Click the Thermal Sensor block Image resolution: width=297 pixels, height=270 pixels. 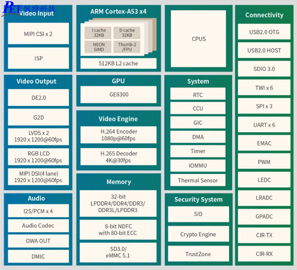[198, 180]
